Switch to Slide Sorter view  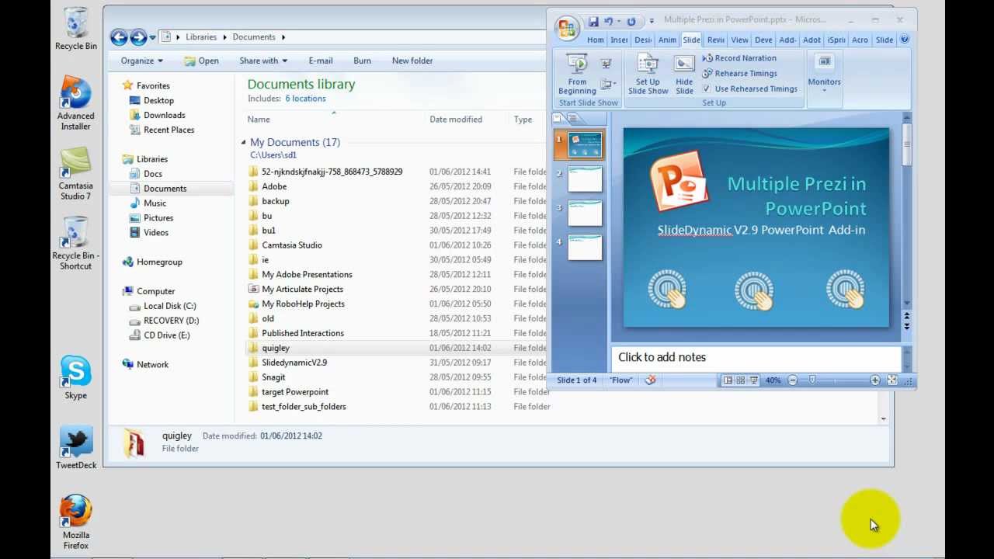pyautogui.click(x=741, y=380)
